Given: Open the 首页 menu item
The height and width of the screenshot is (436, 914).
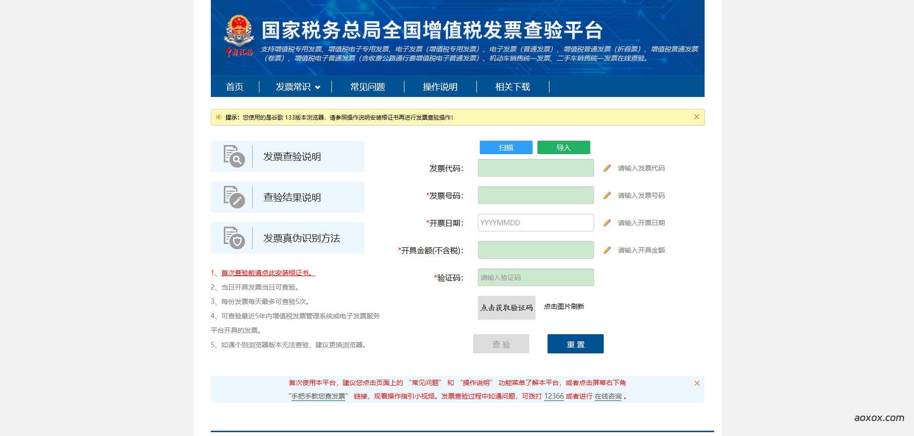Looking at the screenshot, I should (234, 87).
